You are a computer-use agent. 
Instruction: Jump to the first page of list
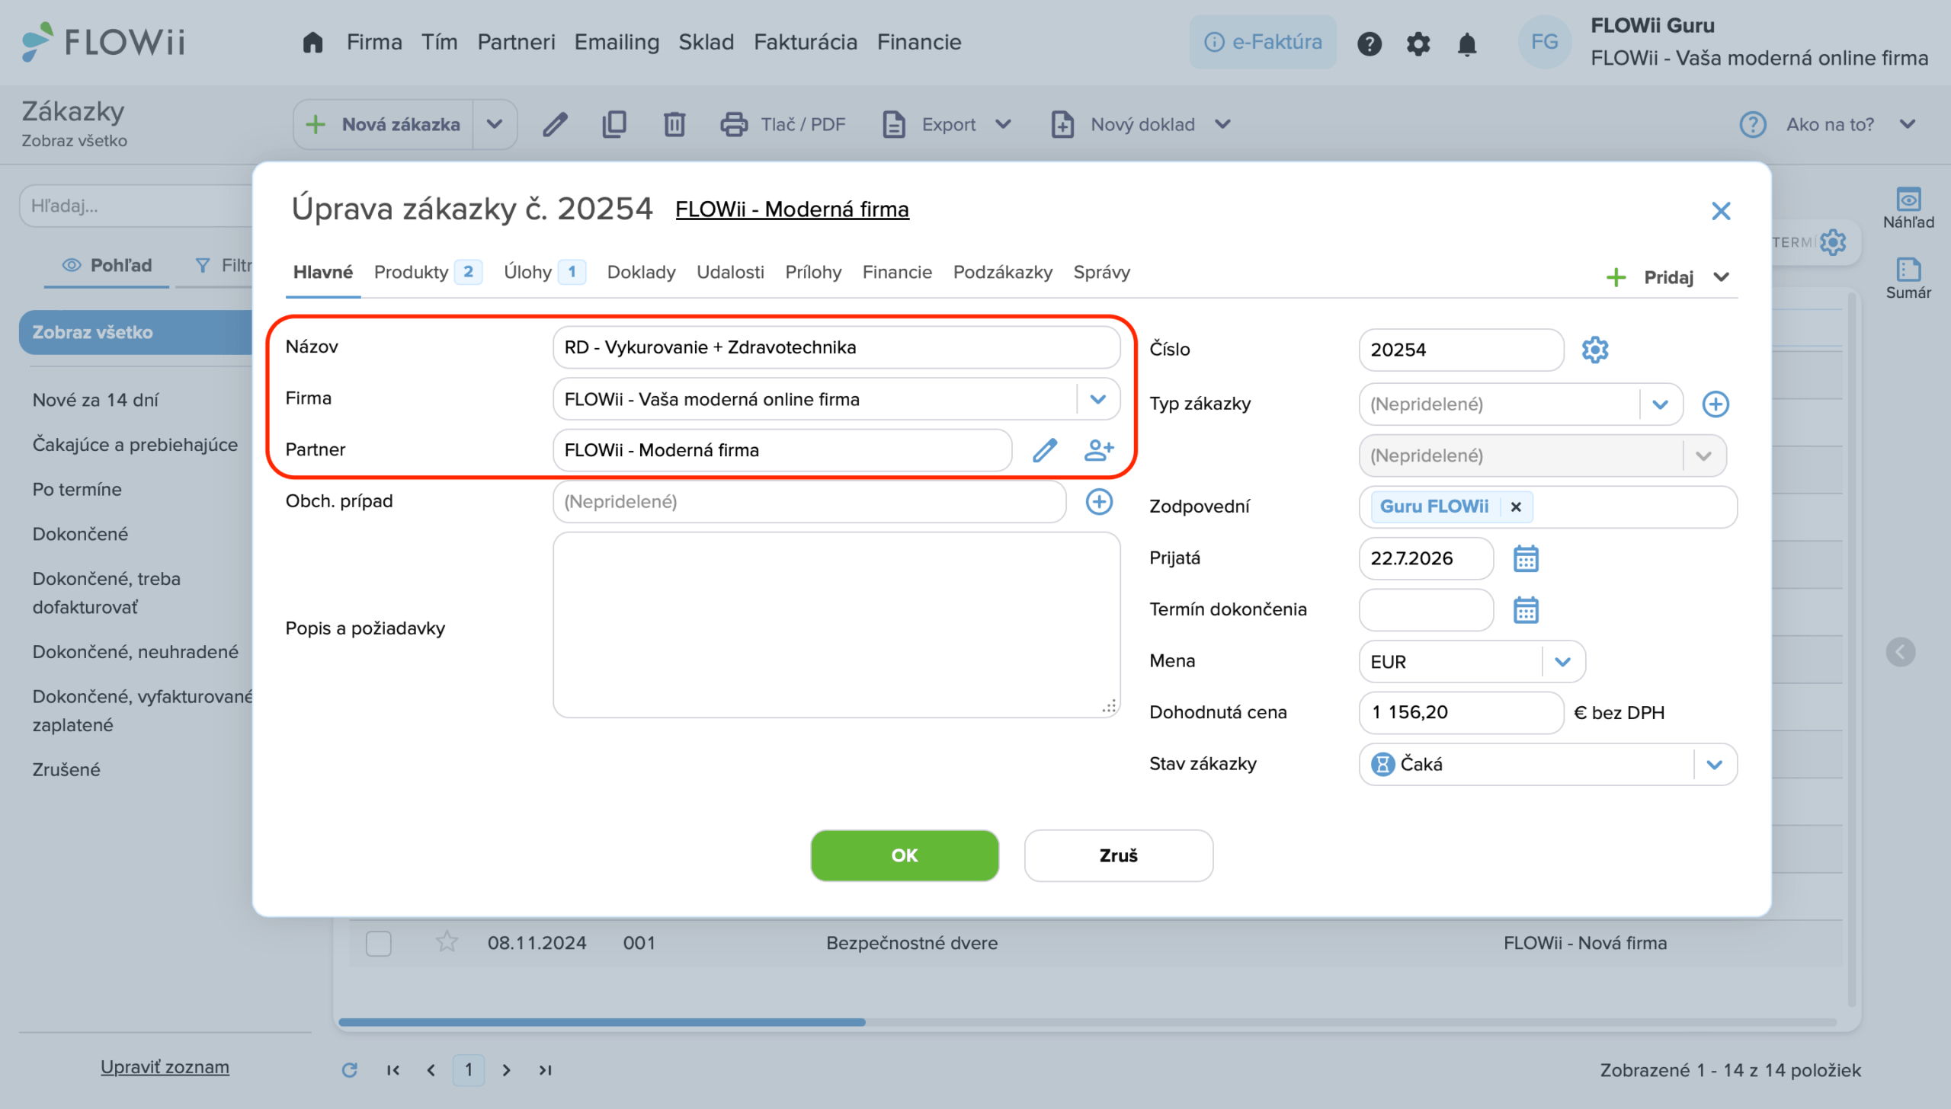tap(393, 1070)
